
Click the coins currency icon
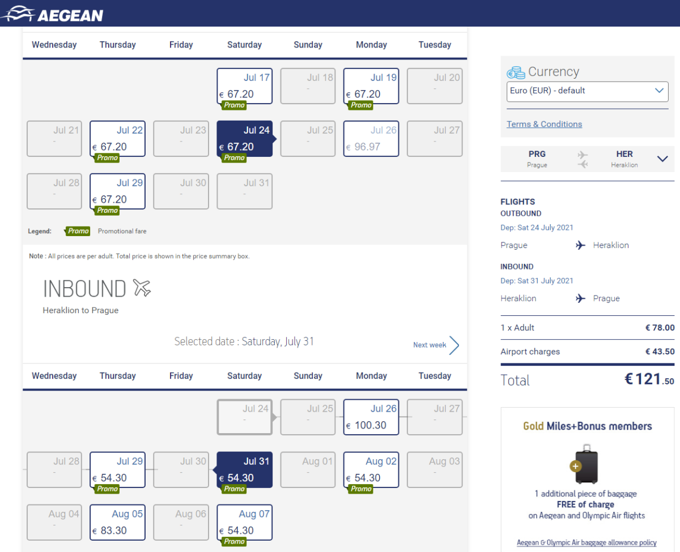(516, 72)
